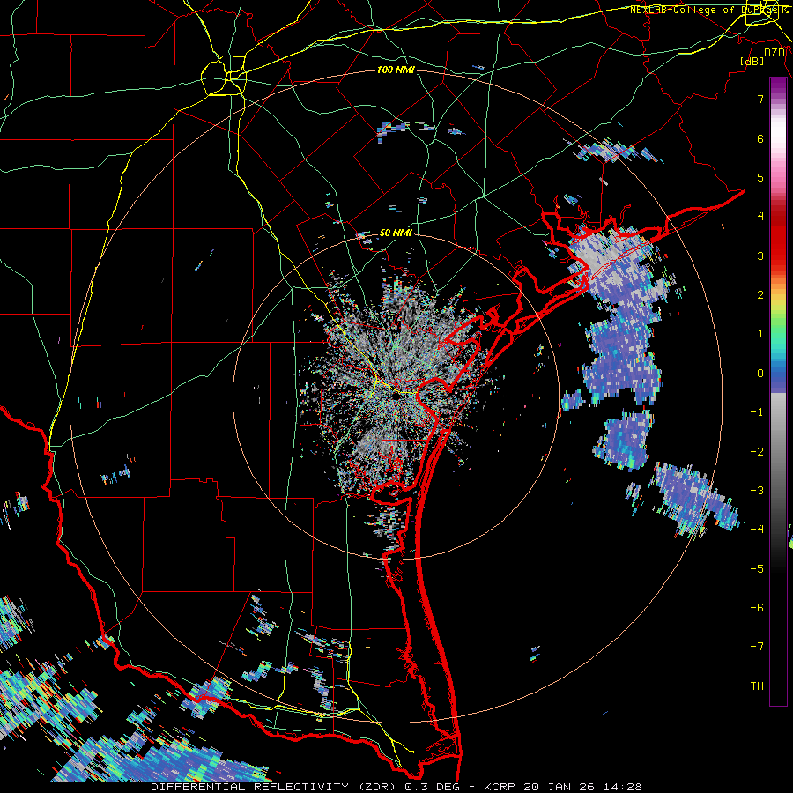Click the scale value 2 on the legend
This screenshot has width=793, height=793.
tap(760, 295)
